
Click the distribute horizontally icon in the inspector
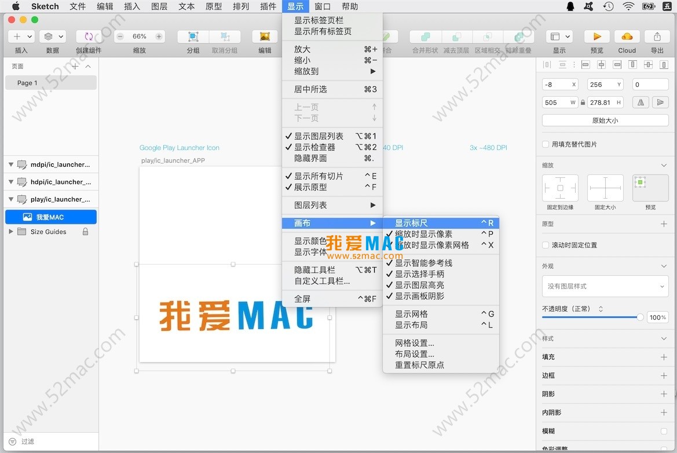click(x=547, y=65)
